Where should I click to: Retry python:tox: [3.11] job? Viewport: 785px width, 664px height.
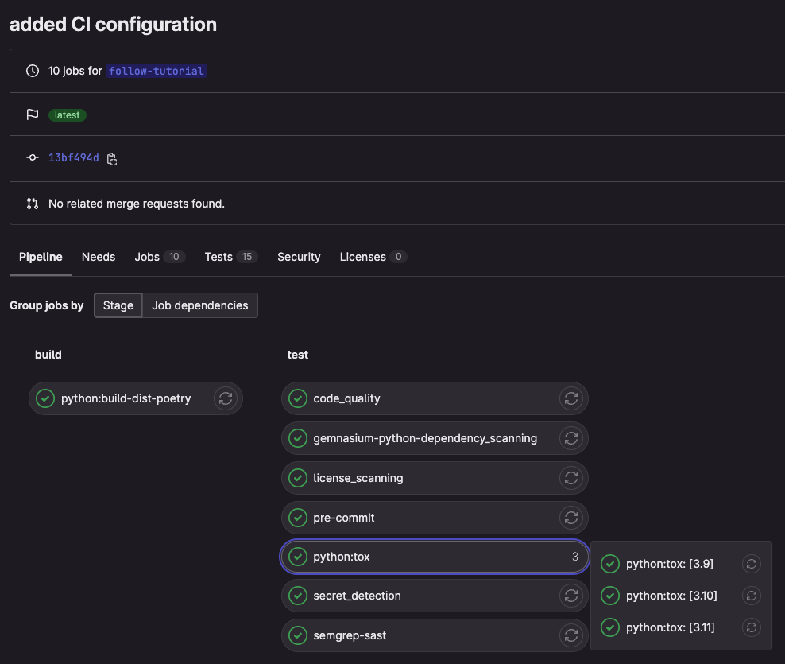(x=751, y=627)
